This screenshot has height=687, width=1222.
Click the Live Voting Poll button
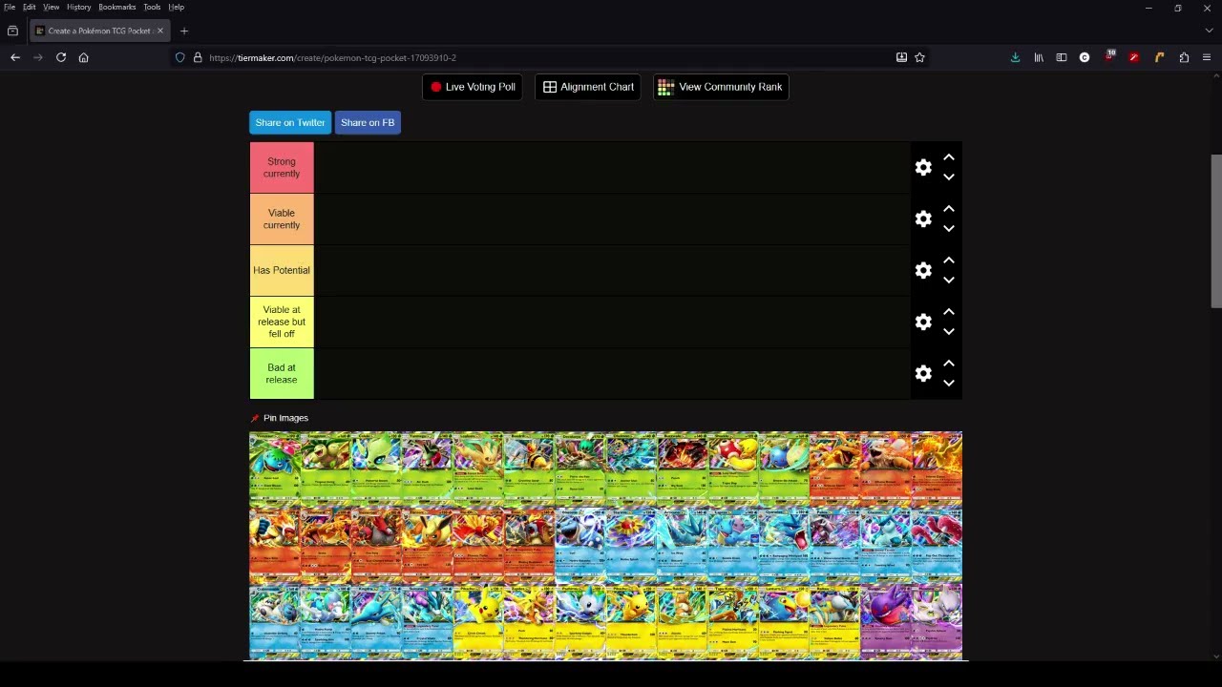point(473,87)
